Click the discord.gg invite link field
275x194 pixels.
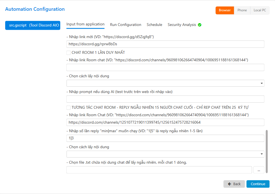pyautogui.click(x=165, y=44)
